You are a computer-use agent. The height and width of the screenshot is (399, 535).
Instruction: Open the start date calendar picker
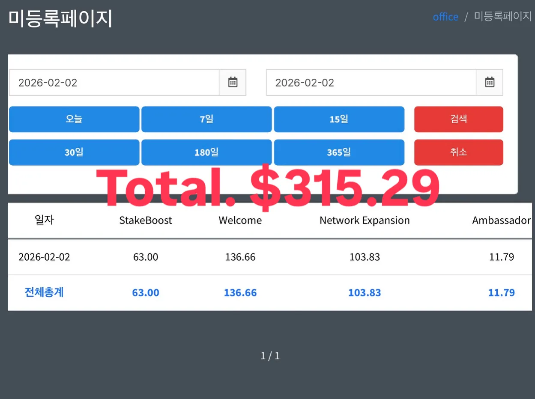[233, 82]
